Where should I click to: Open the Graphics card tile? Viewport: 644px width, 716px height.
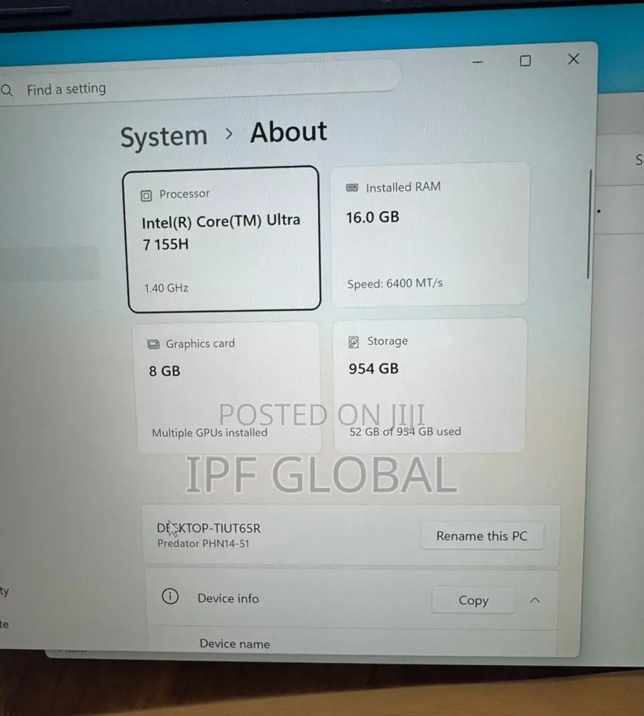click(x=227, y=388)
